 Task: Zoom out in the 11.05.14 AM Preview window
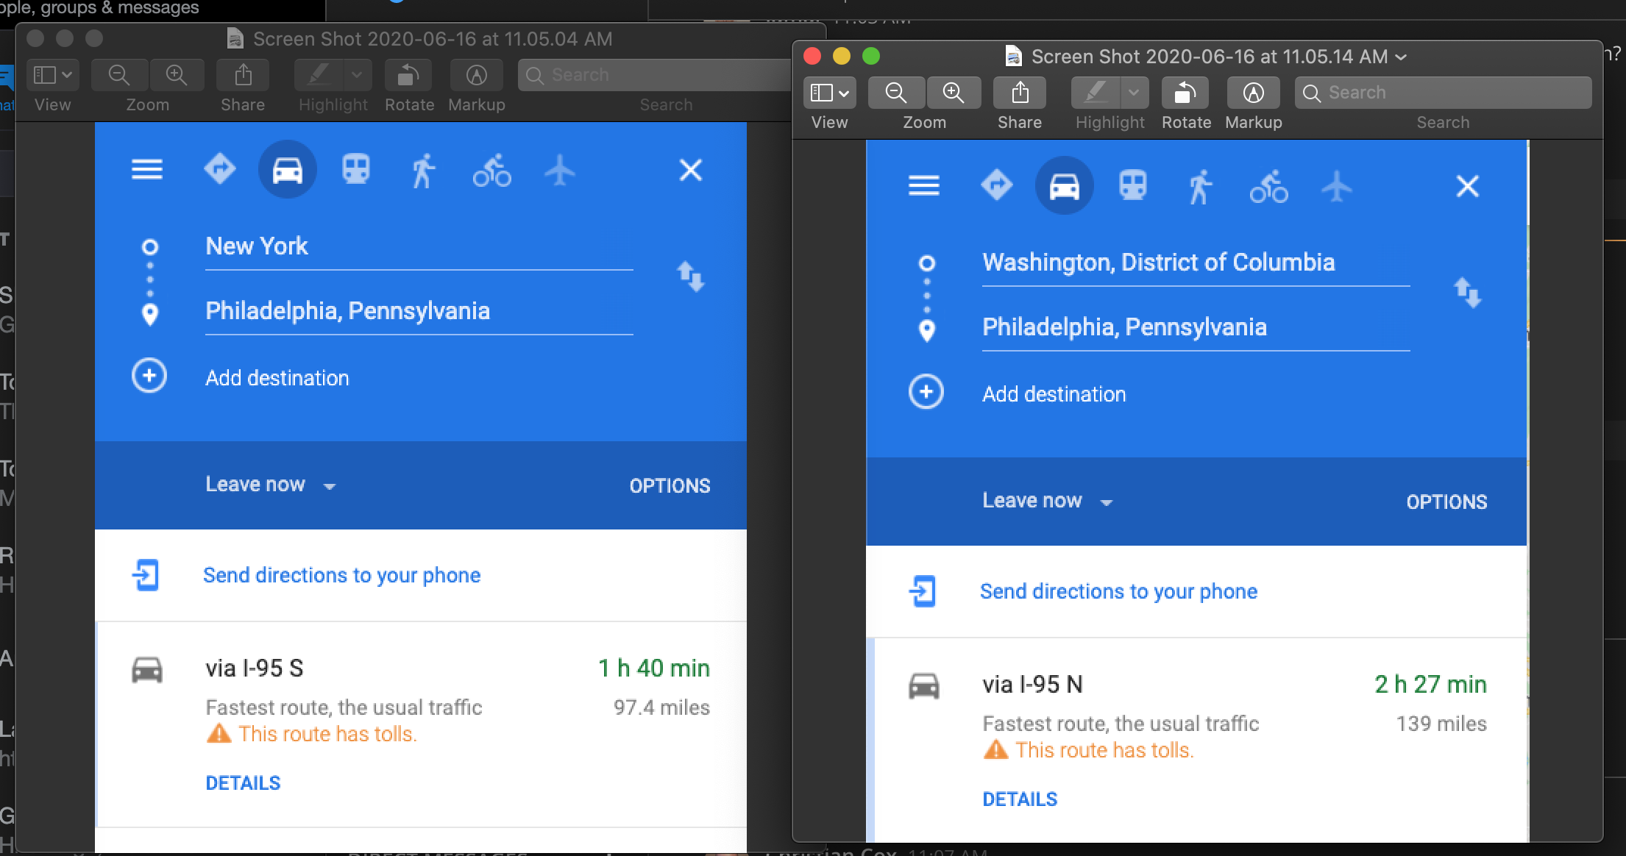[895, 93]
